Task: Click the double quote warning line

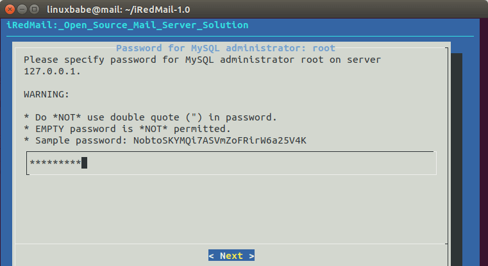Action: pyautogui.click(x=150, y=117)
